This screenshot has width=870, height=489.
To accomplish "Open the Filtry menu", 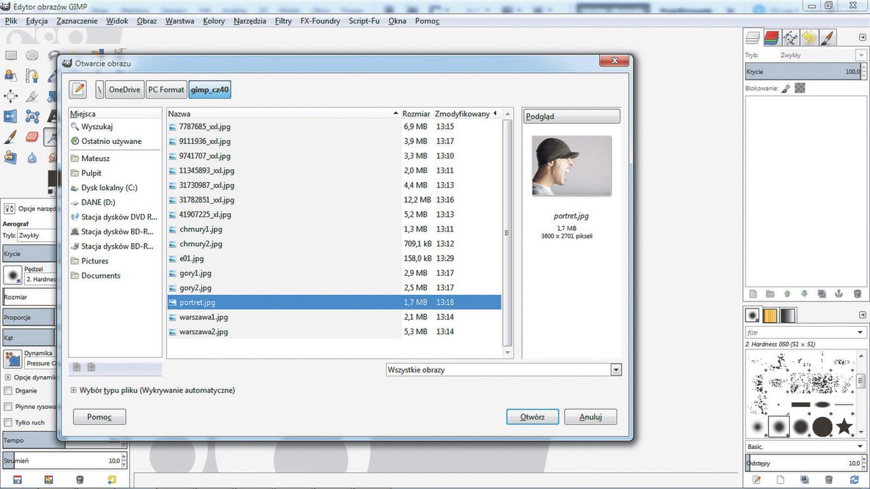I will pyautogui.click(x=283, y=21).
